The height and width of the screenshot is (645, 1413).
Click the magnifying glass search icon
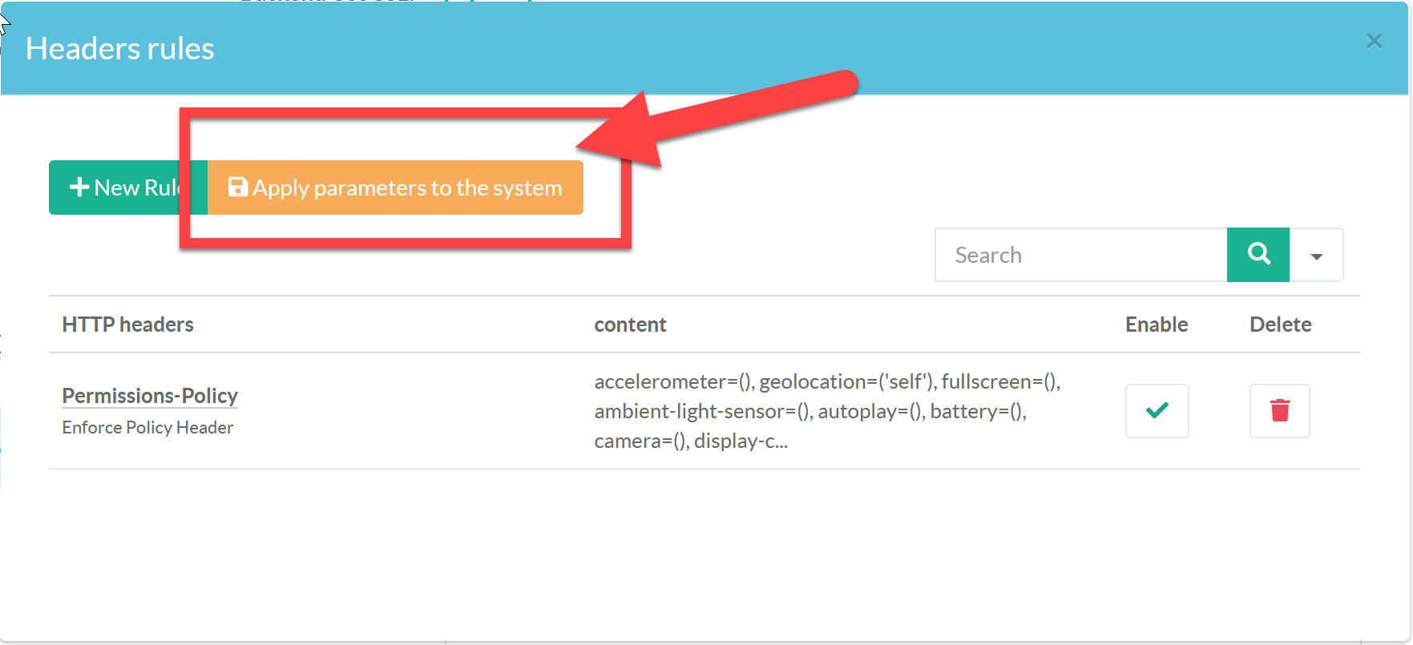(1258, 255)
